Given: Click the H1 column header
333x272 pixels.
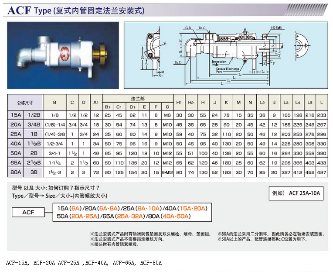Looking at the screenshot, I should [x=179, y=103].
